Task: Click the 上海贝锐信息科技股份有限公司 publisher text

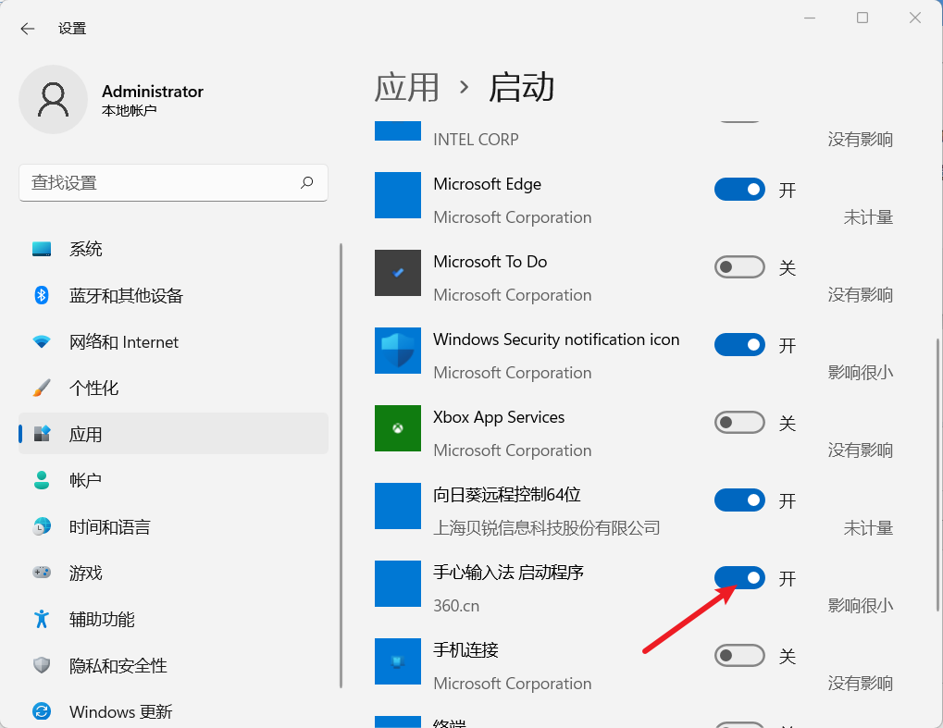Action: pos(547,528)
